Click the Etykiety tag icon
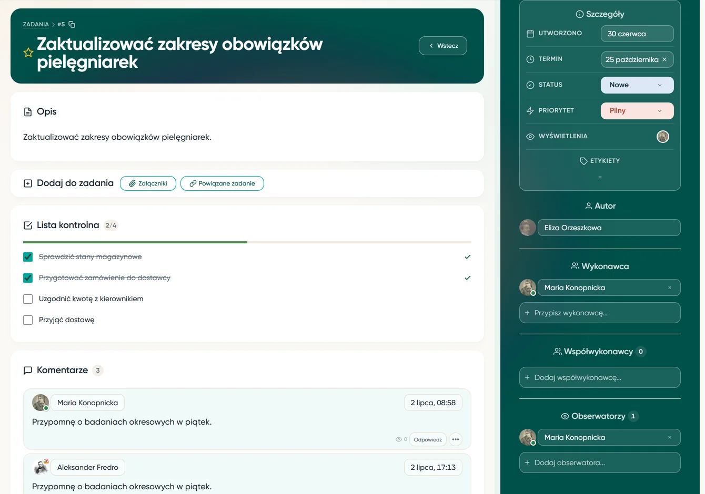705x494 pixels. [583, 161]
